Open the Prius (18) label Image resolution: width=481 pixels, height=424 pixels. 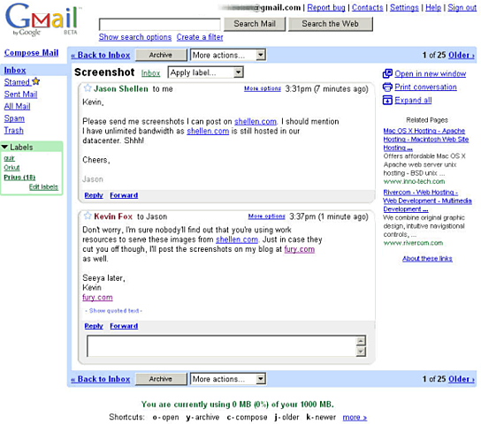tap(19, 178)
